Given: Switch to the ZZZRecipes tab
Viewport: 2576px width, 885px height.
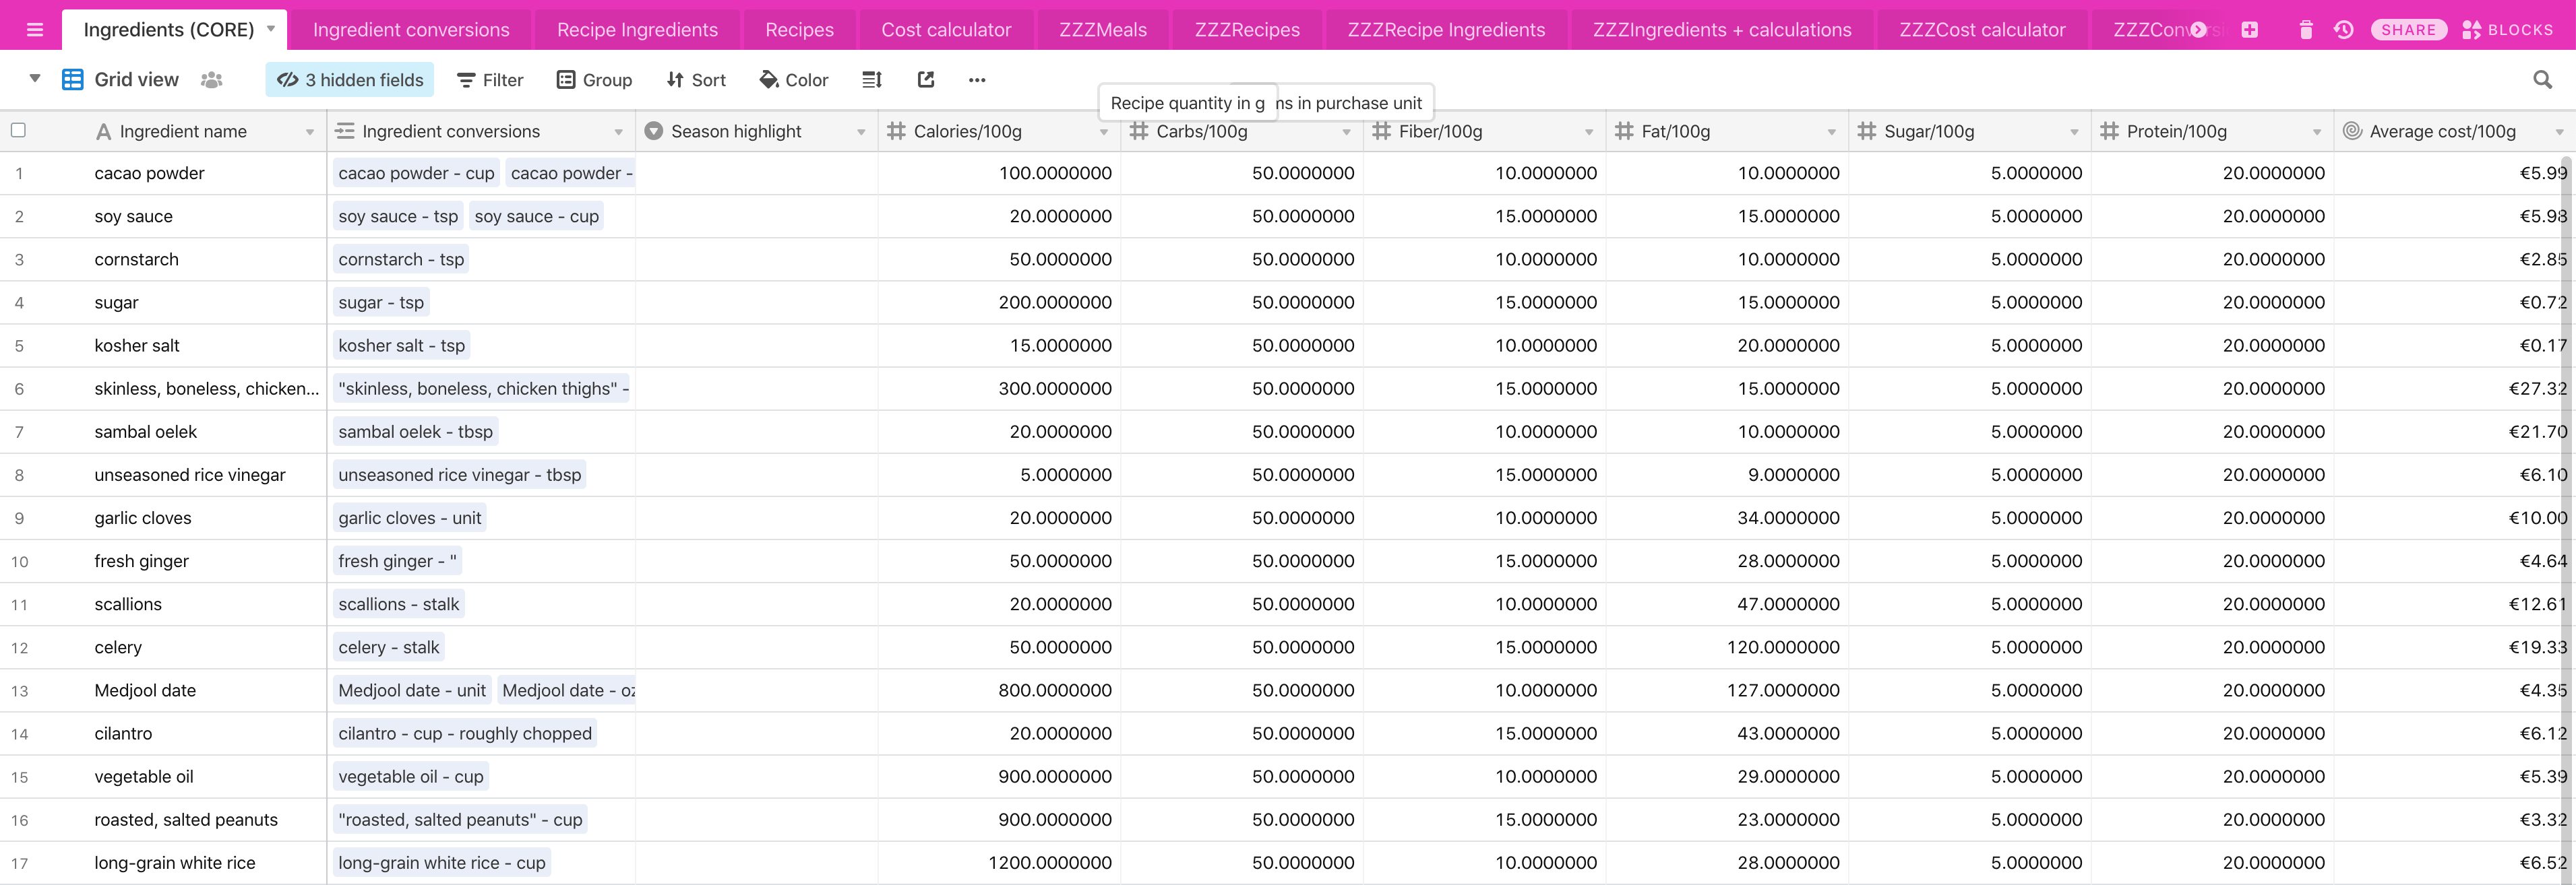Looking at the screenshot, I should click(x=1247, y=30).
